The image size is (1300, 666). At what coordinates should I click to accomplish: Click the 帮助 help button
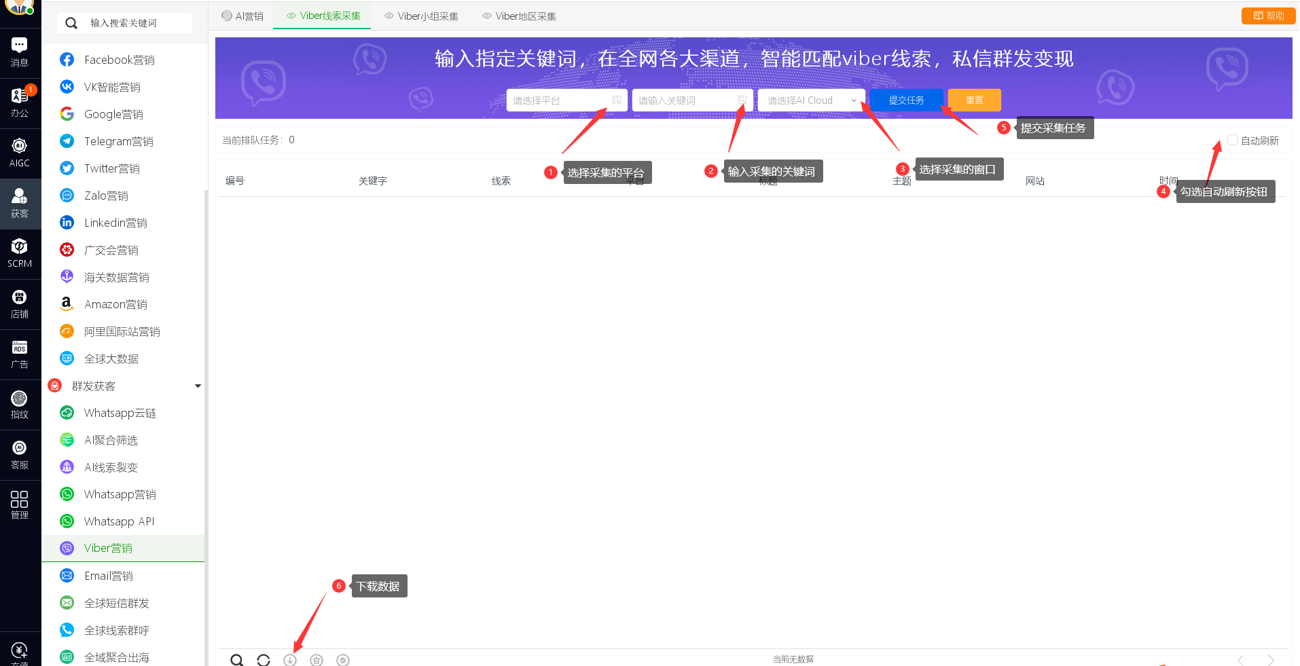pyautogui.click(x=1268, y=16)
